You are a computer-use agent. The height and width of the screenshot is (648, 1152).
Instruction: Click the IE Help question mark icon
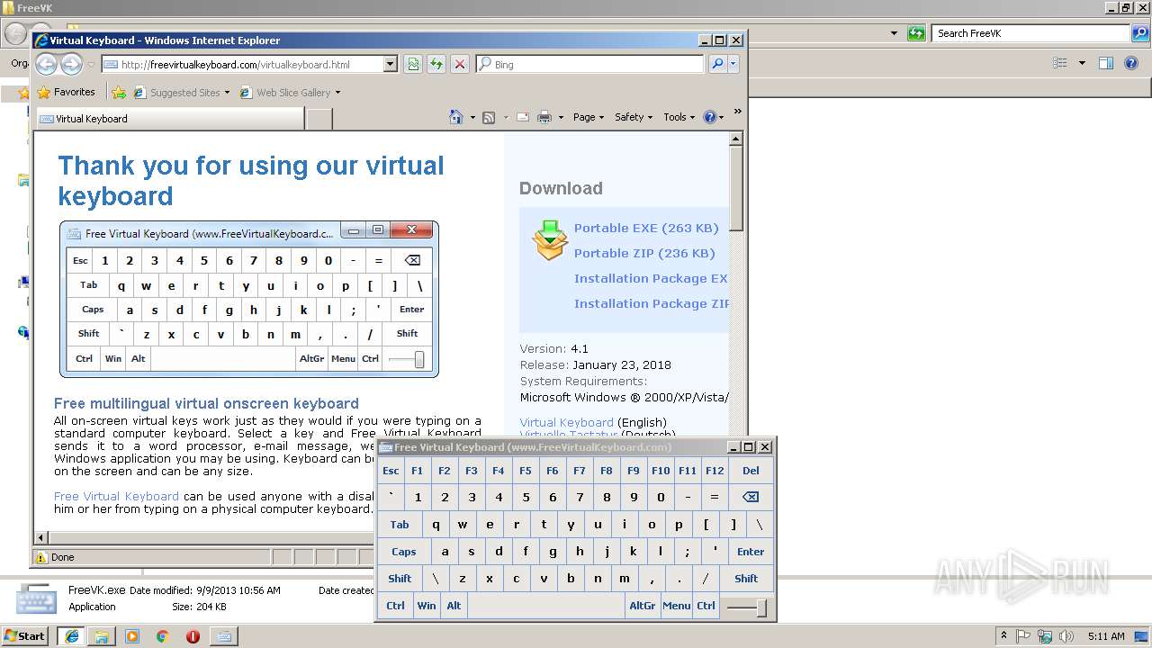[x=709, y=117]
